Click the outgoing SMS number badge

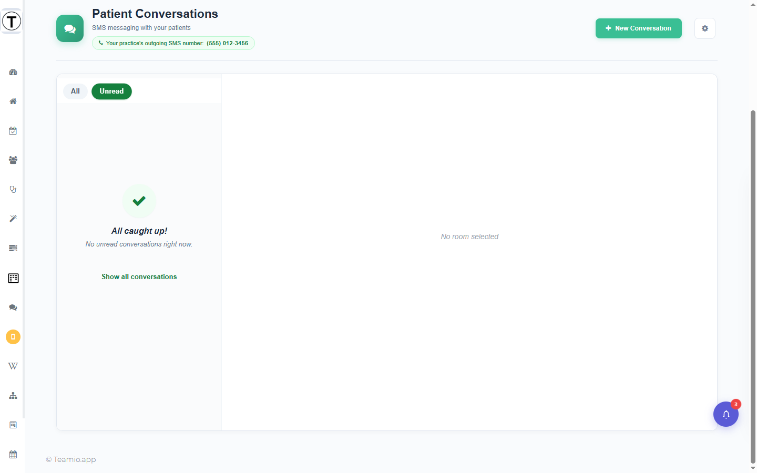coord(173,43)
